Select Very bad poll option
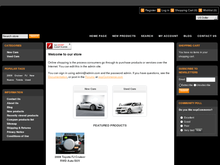220x165 pixels. 182,130
